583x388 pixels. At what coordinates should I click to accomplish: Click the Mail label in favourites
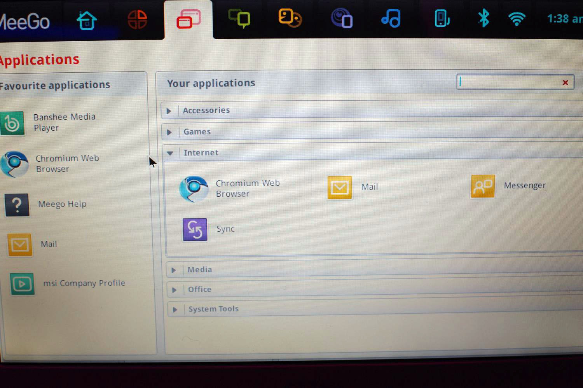[49, 244]
